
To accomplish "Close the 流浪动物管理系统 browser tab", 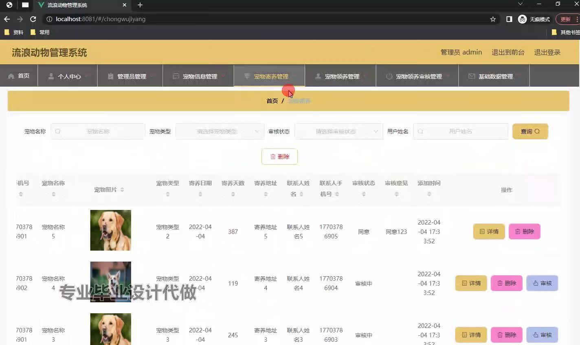I will (x=125, y=5).
